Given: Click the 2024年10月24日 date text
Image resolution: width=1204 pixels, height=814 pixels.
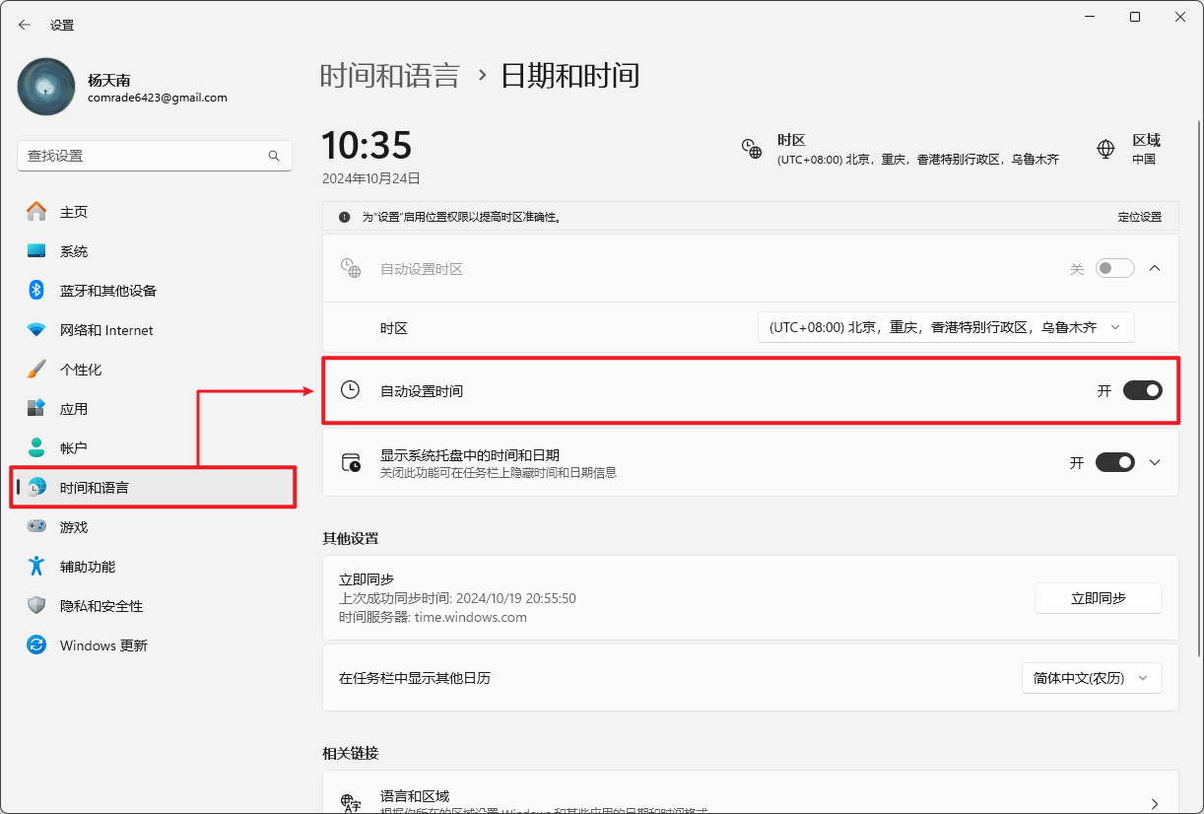Looking at the screenshot, I should click(x=371, y=179).
